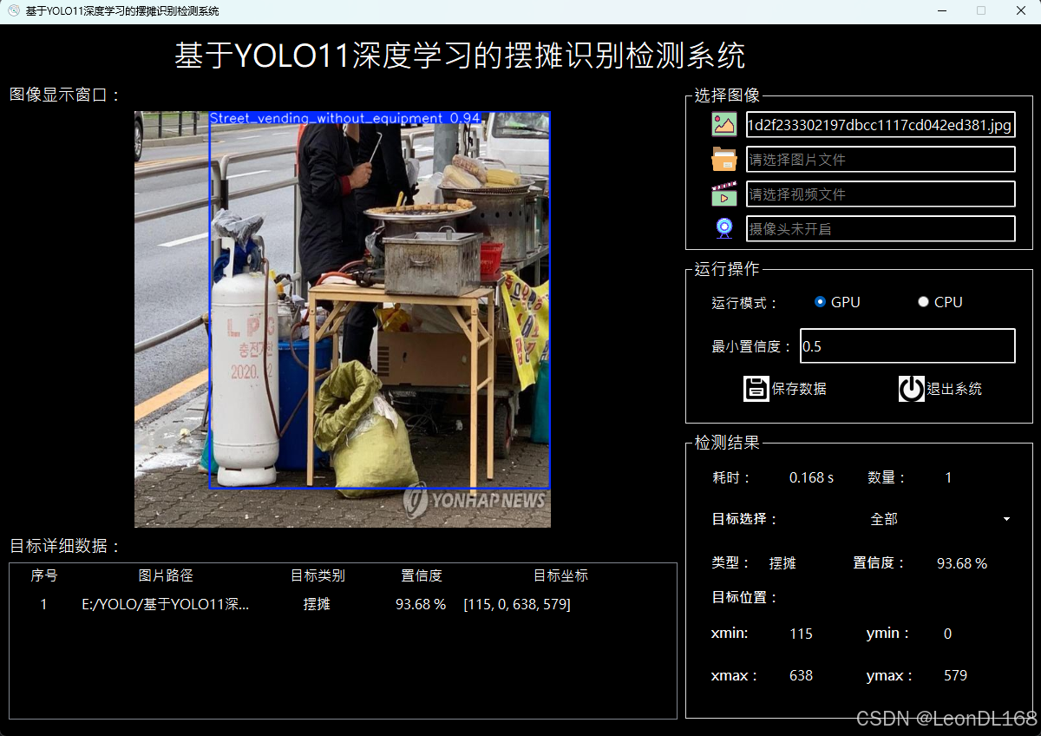Click the ymin value 0
1041x736 pixels.
coord(947,634)
